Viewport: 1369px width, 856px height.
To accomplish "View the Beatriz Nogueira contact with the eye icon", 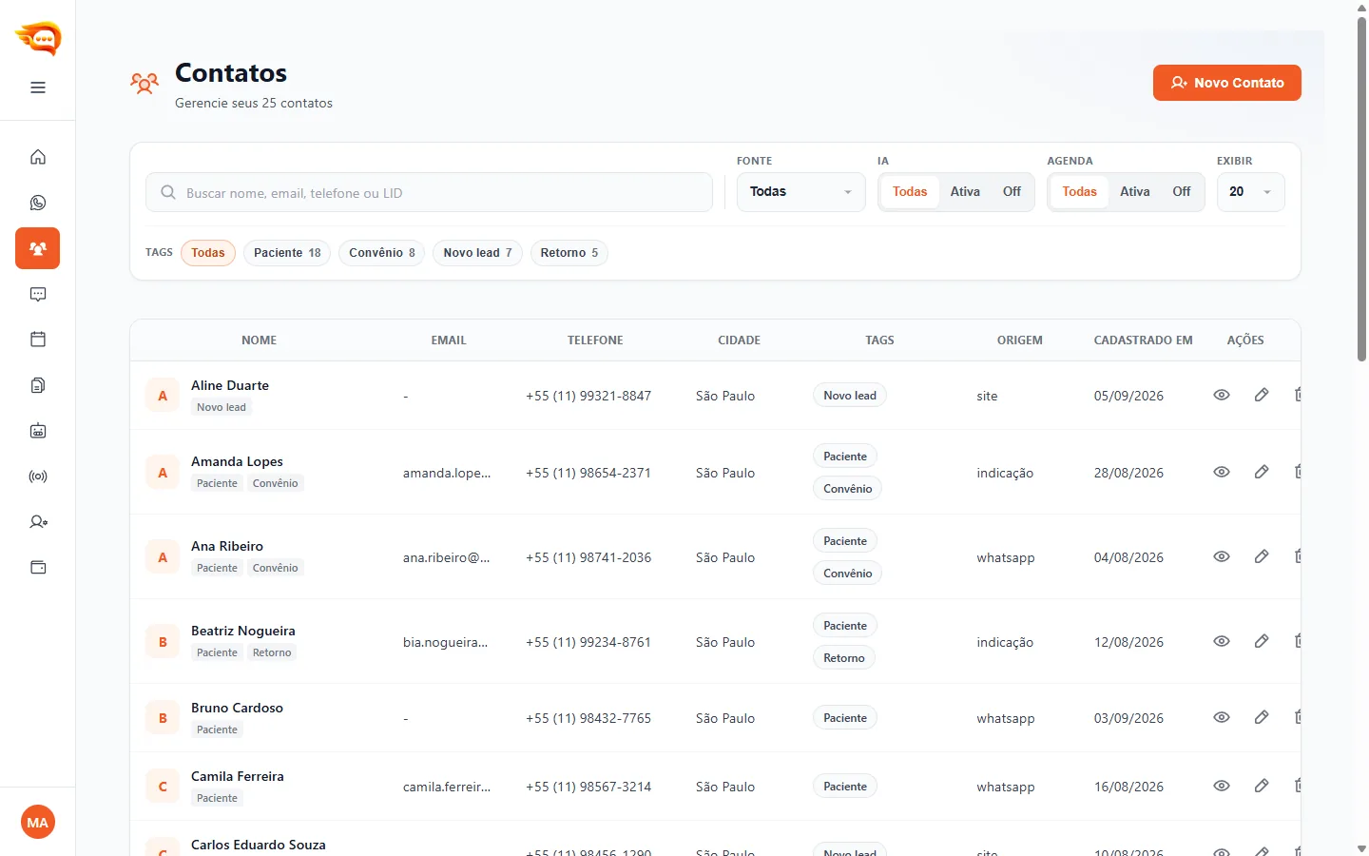I will click(1222, 641).
